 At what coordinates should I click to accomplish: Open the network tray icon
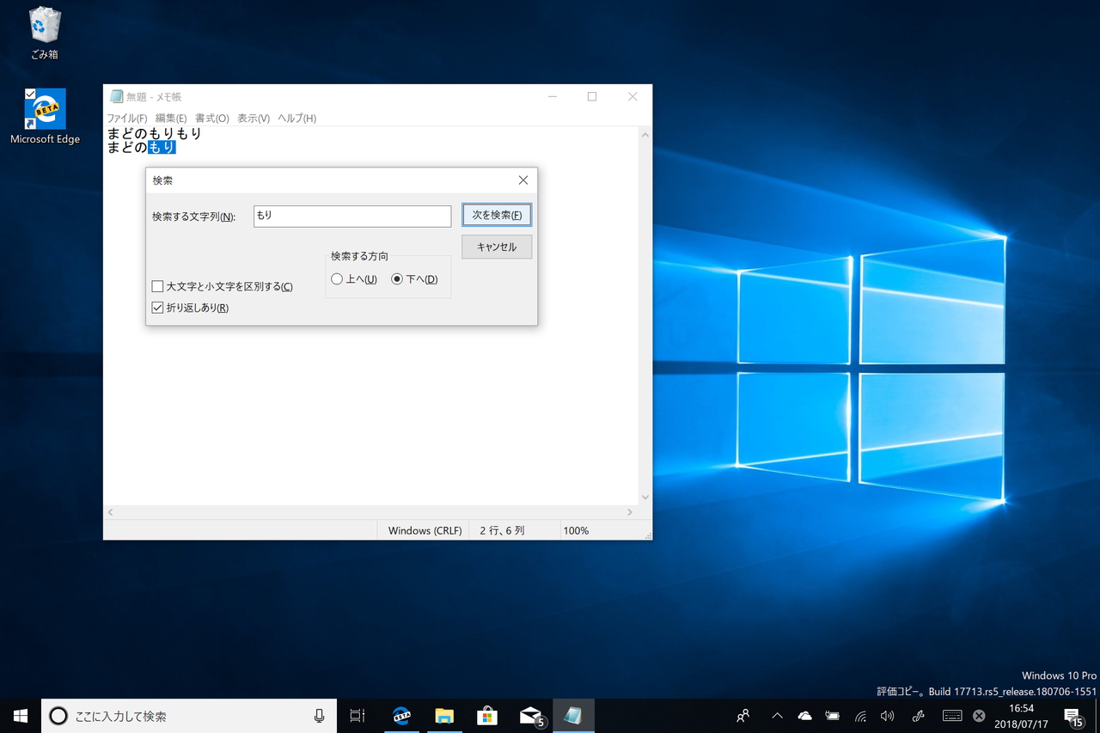(860, 716)
